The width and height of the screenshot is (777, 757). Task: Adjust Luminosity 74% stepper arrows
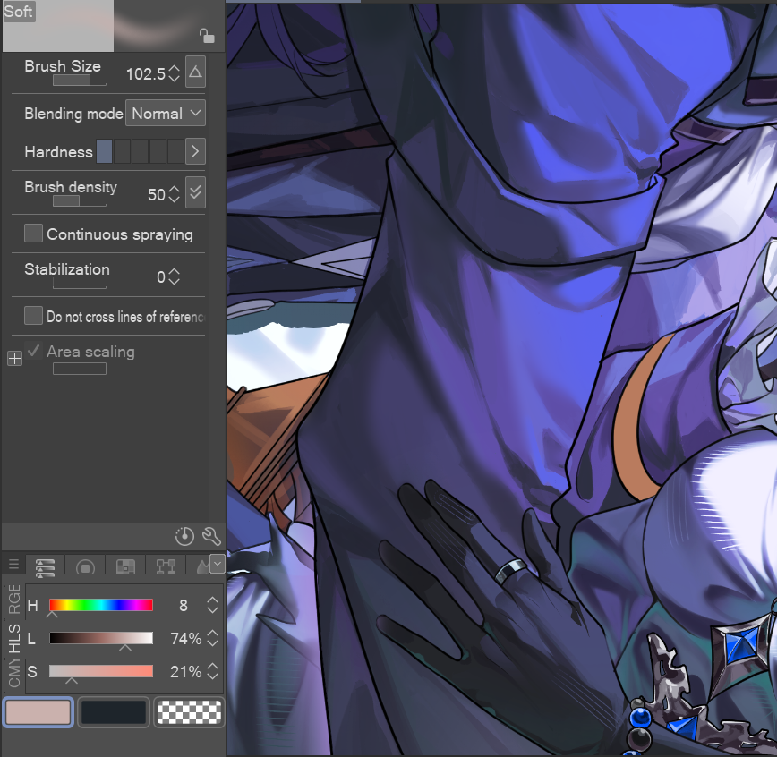(x=212, y=638)
